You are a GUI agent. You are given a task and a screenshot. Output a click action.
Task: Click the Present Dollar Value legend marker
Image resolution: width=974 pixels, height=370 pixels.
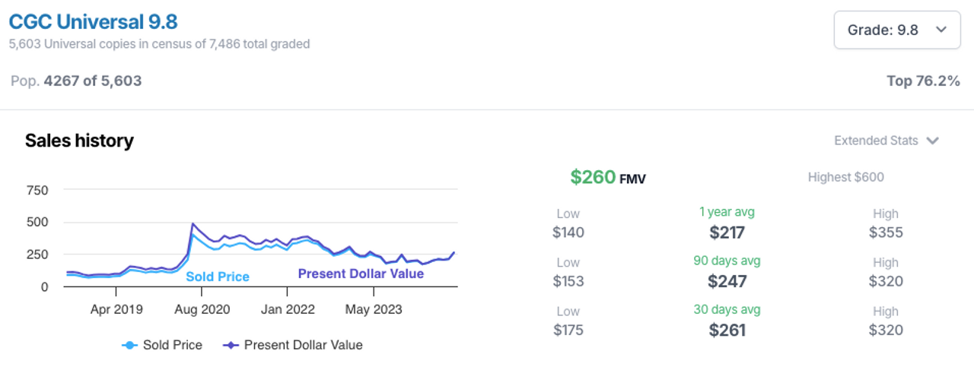(230, 345)
